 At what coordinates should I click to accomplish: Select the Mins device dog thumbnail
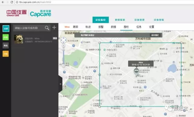(x=18, y=39)
